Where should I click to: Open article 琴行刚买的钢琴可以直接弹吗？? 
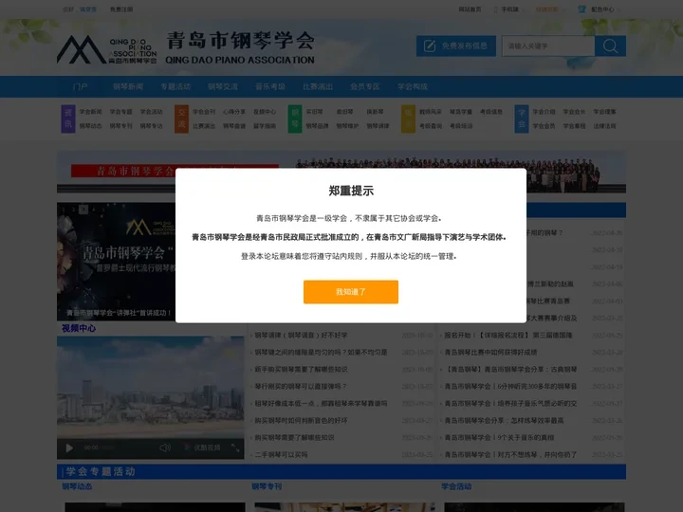coord(301,386)
